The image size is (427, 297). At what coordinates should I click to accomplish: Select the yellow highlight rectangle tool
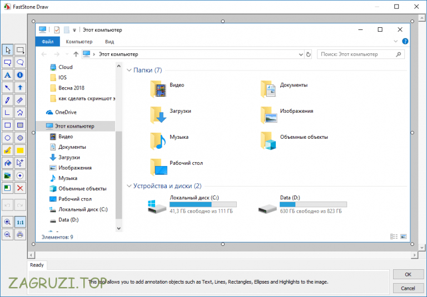[x=20, y=150]
